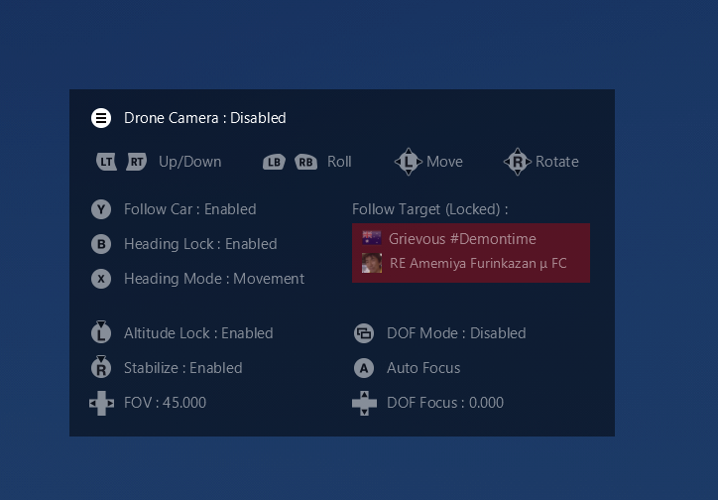Click the RT trigger icon
The image size is (718, 500).
coord(137,162)
